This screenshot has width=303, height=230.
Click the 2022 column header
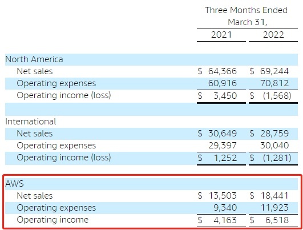point(273,35)
